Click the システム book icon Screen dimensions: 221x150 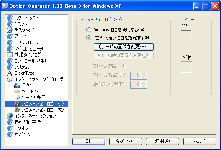(x=10, y=67)
